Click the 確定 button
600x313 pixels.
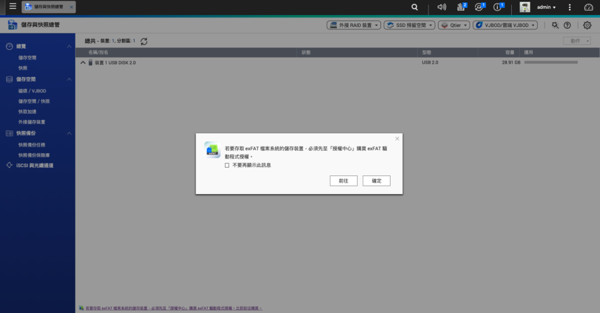pos(377,181)
